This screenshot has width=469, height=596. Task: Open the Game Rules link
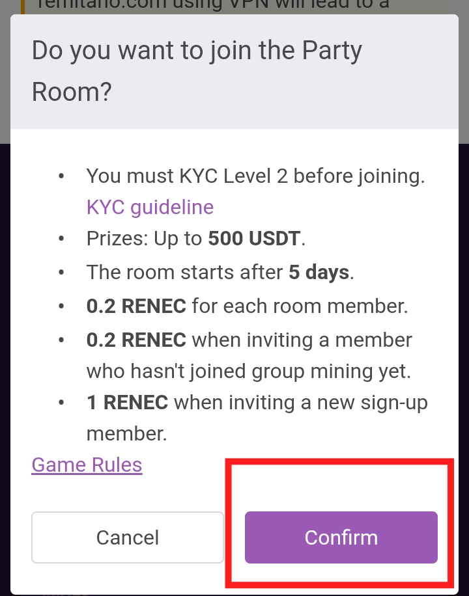(87, 465)
